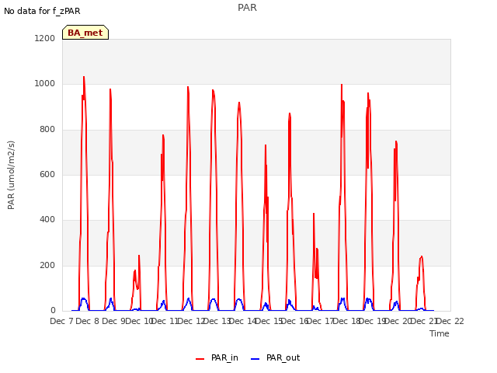Click the Dec 18 x-axis tick label

pos(346,321)
